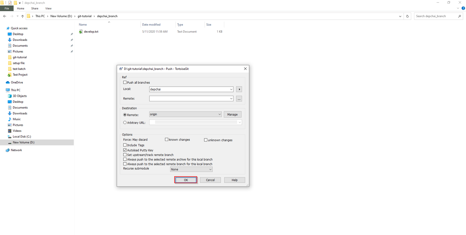Refresh the current folder

pyautogui.click(x=407, y=16)
